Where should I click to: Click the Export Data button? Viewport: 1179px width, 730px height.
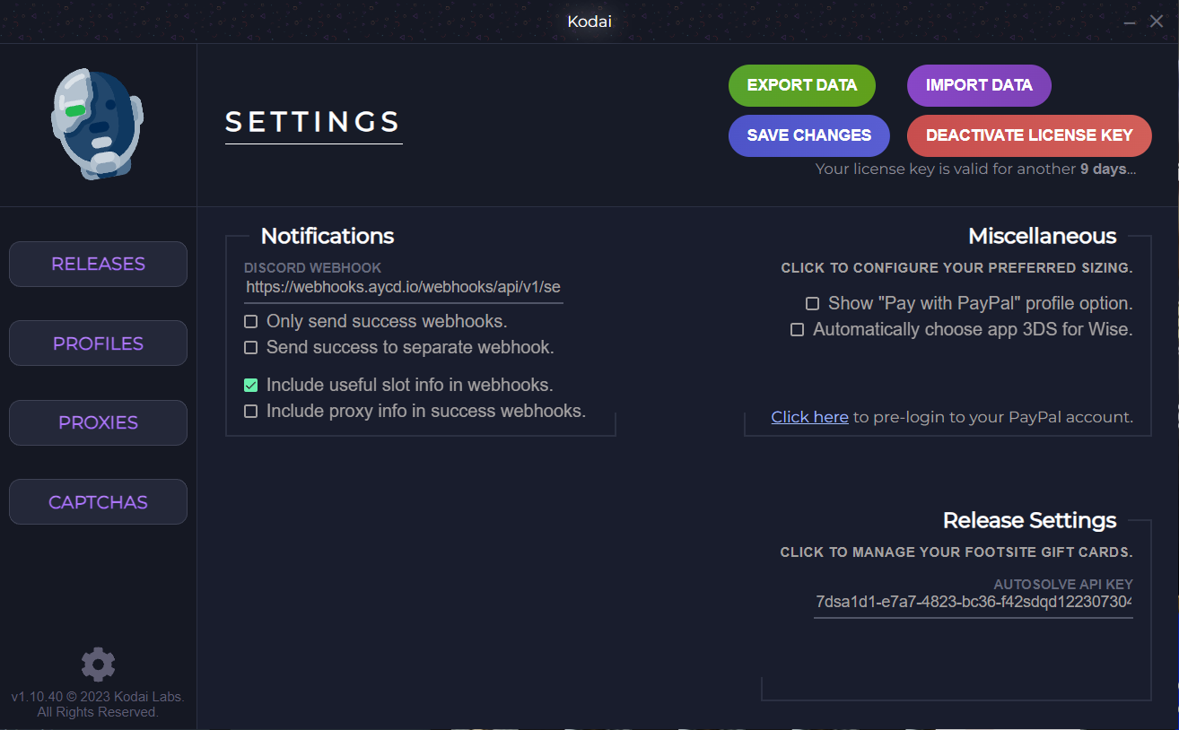click(x=801, y=85)
